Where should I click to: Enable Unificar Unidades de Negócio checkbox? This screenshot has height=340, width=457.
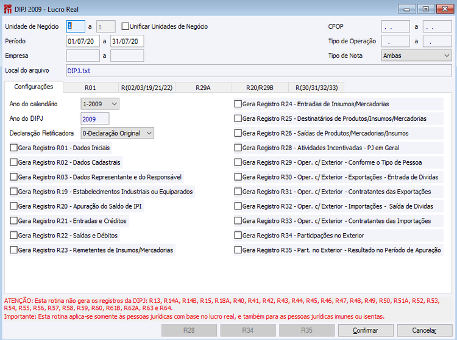click(x=126, y=26)
